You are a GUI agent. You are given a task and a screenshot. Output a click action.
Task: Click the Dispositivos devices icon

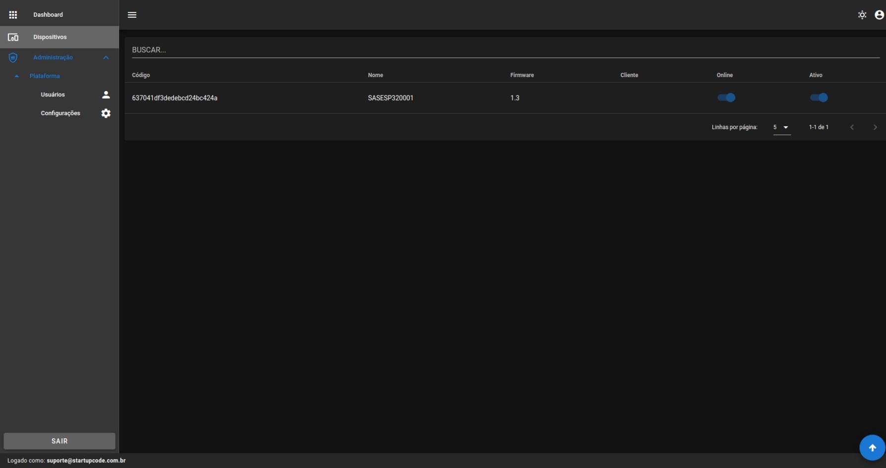[x=13, y=37]
